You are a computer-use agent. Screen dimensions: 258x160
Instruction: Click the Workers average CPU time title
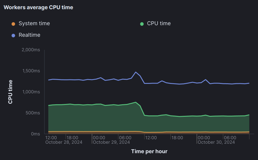[38, 7]
